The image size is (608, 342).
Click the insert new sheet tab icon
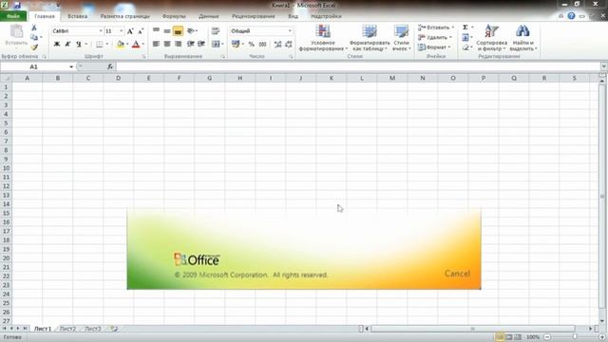point(114,329)
